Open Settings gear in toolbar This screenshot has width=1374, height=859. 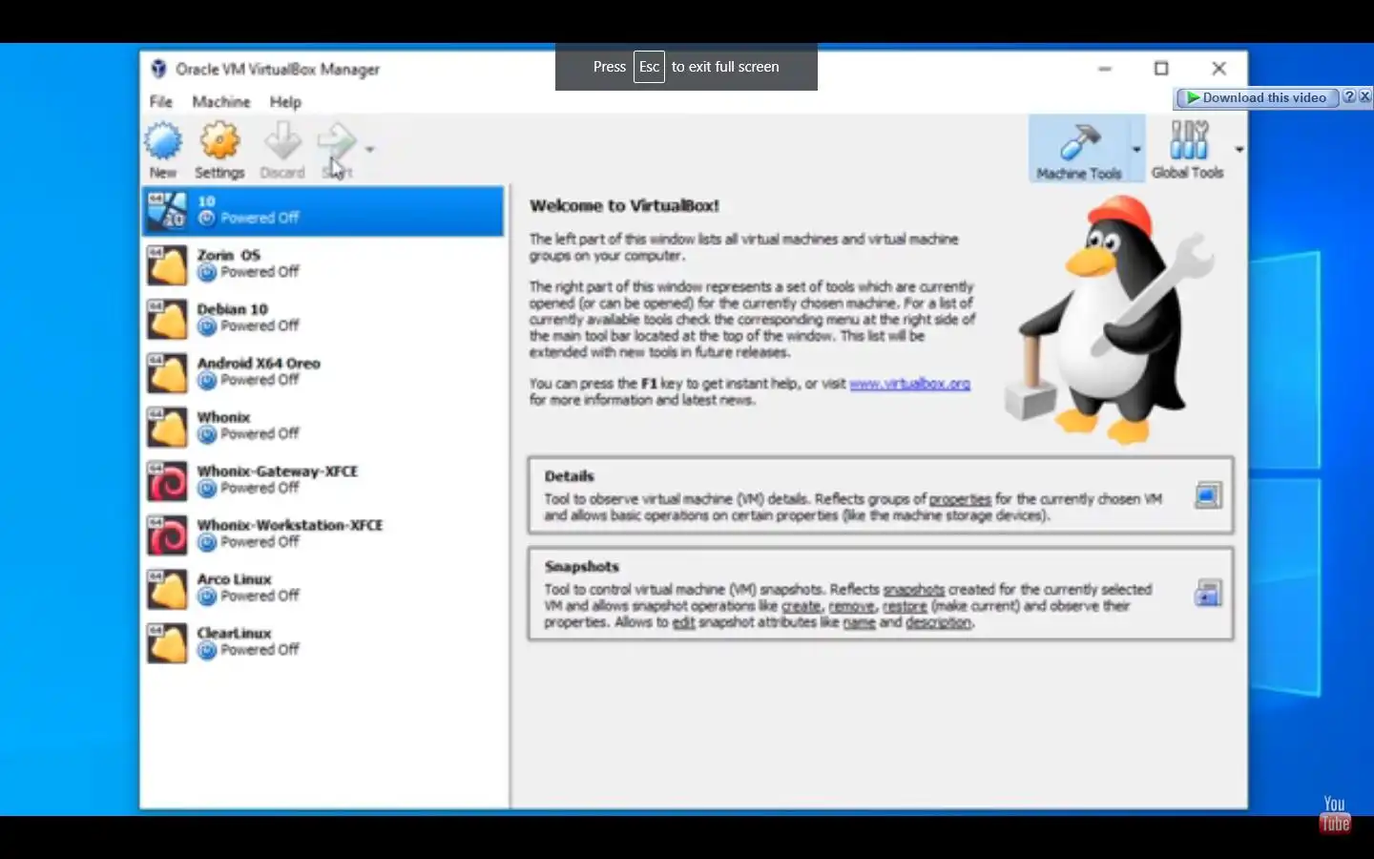[x=219, y=141]
